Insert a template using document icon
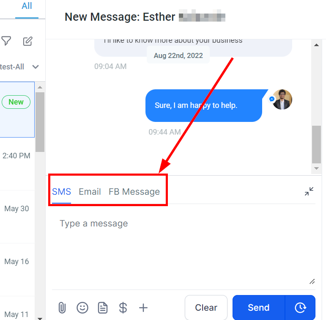The image size is (326, 320). tap(103, 308)
